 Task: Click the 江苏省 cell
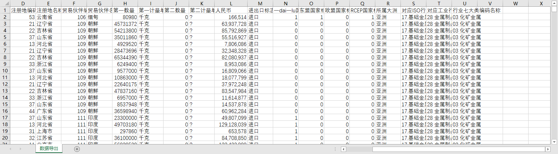tap(49, 138)
